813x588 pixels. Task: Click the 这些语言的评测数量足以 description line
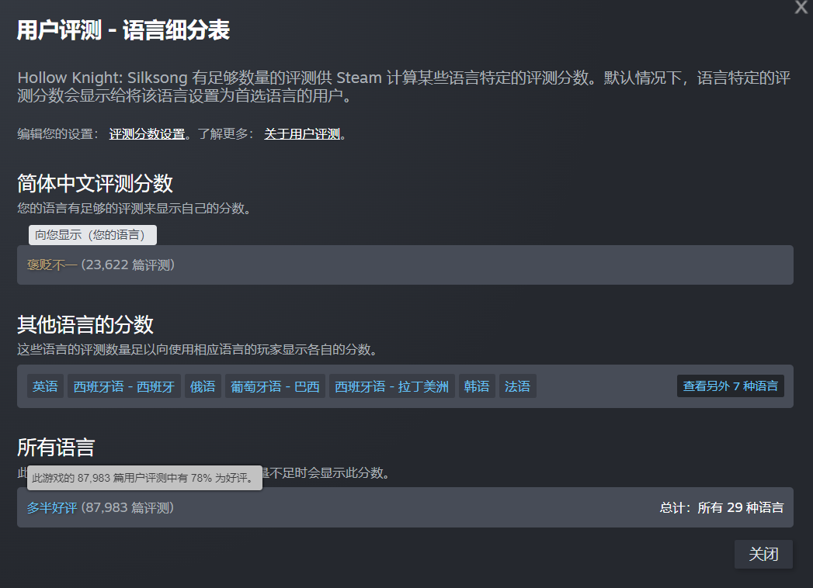(x=197, y=350)
